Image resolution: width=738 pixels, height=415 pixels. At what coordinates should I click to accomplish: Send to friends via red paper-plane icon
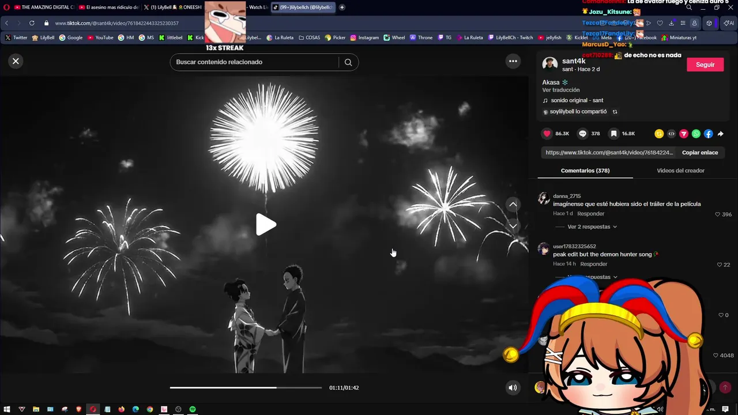(x=684, y=134)
